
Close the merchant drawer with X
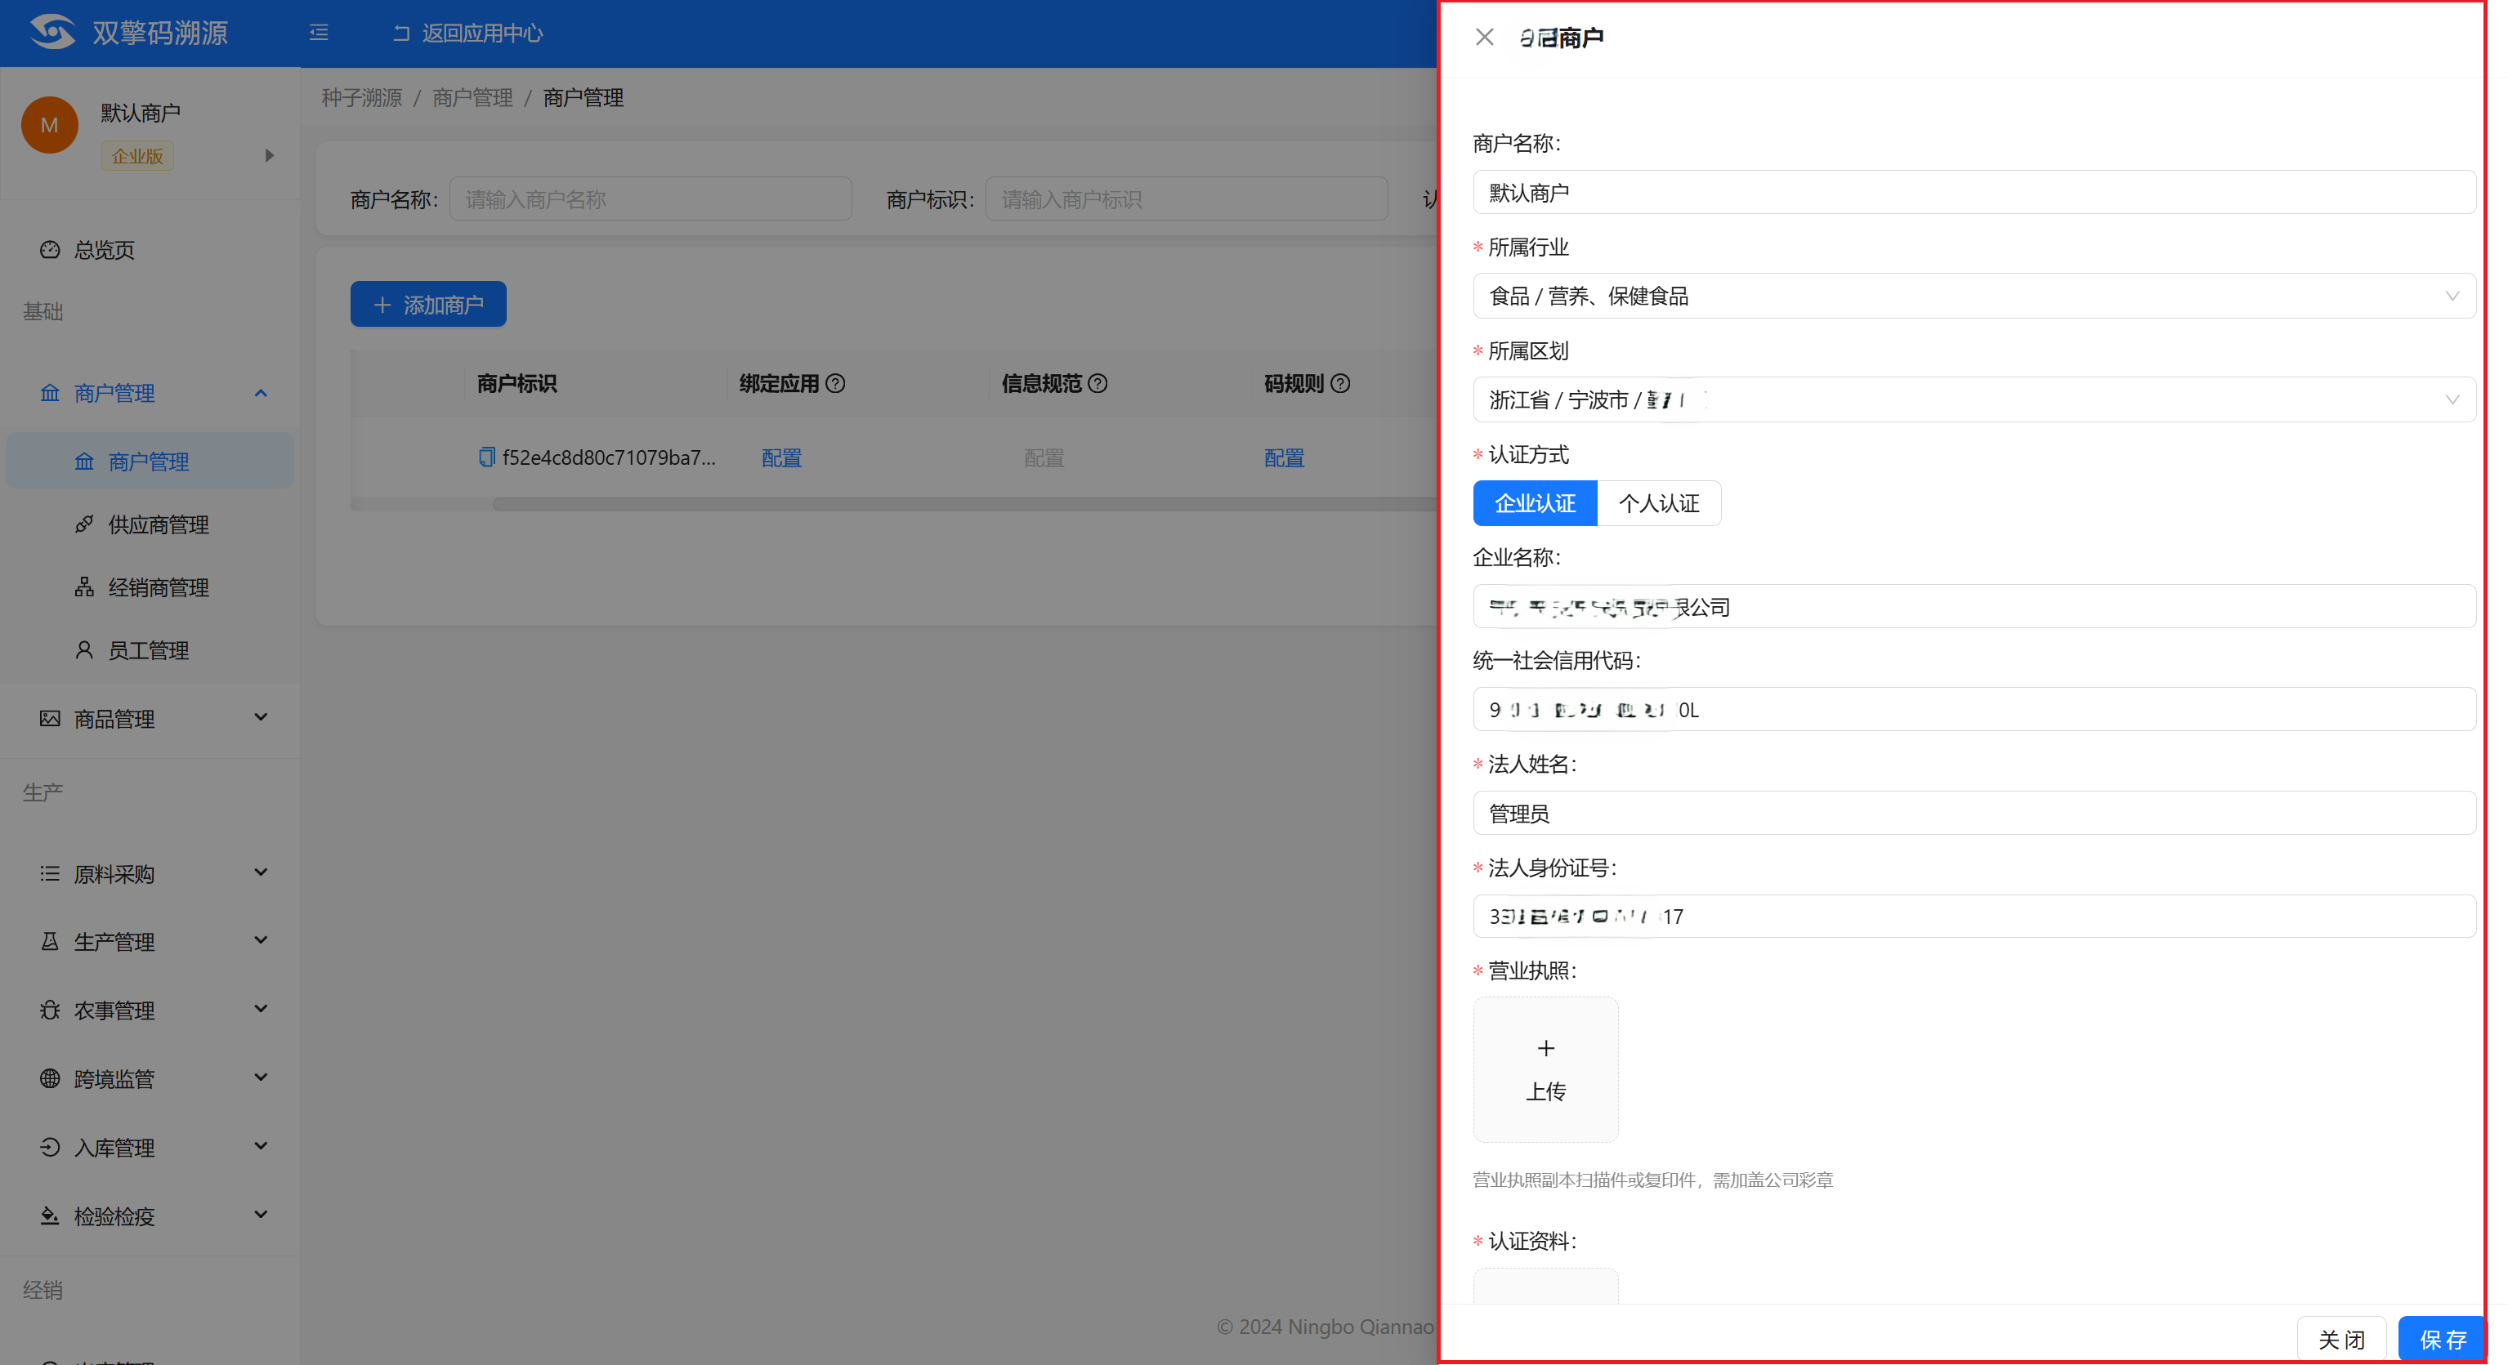(1484, 37)
